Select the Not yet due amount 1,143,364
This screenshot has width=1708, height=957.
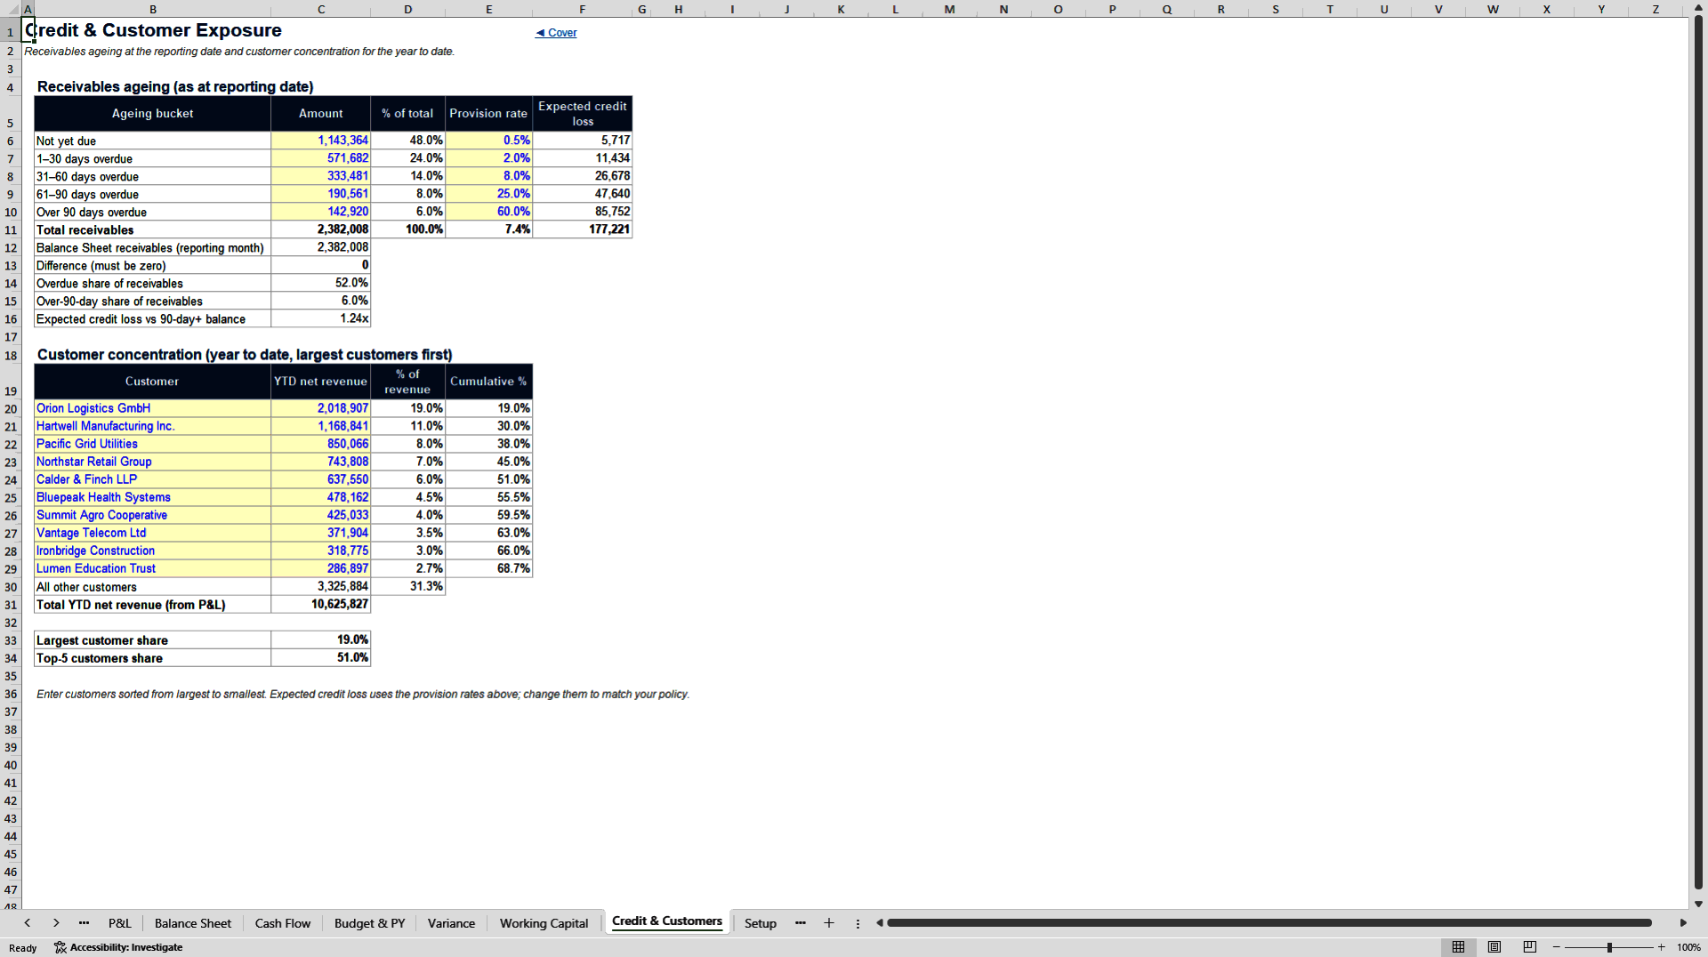pos(321,141)
